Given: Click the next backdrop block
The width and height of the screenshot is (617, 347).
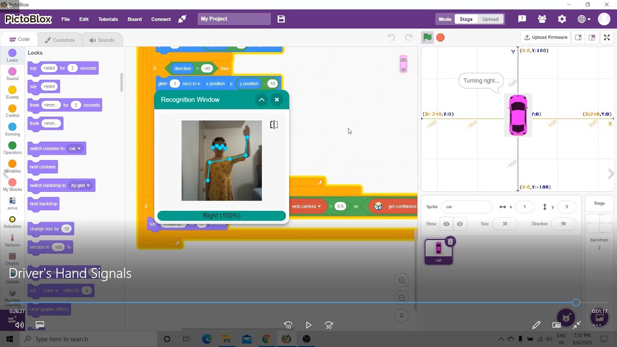Looking at the screenshot, I should tap(44, 204).
